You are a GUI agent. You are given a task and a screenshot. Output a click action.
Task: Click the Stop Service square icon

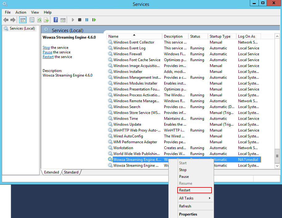pos(80,20)
